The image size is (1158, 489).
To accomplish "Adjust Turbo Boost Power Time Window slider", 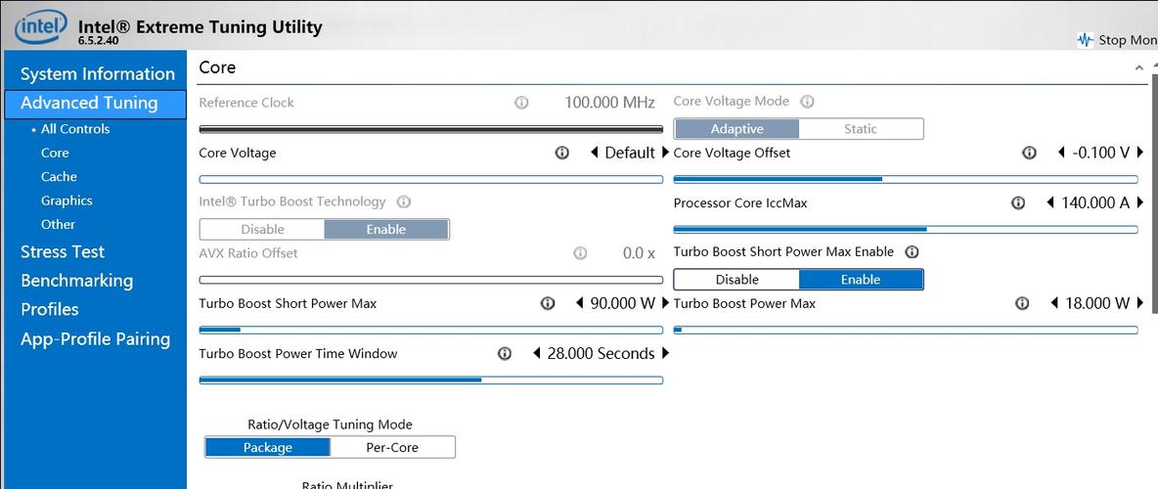I will coord(431,380).
